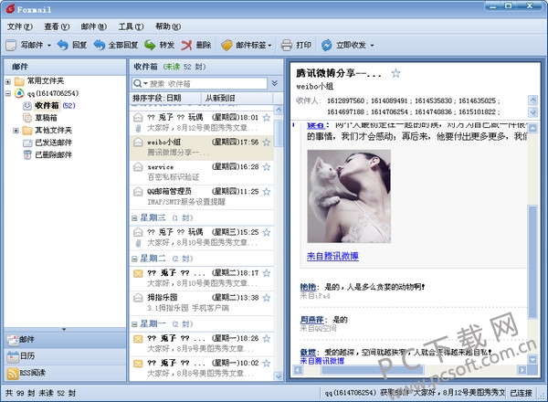Viewport: 548px width, 402px height.
Task: Click the qq(1614706254) account icon
Action: [x=19, y=93]
